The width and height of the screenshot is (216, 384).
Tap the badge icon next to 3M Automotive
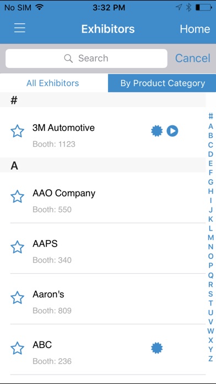point(157,131)
